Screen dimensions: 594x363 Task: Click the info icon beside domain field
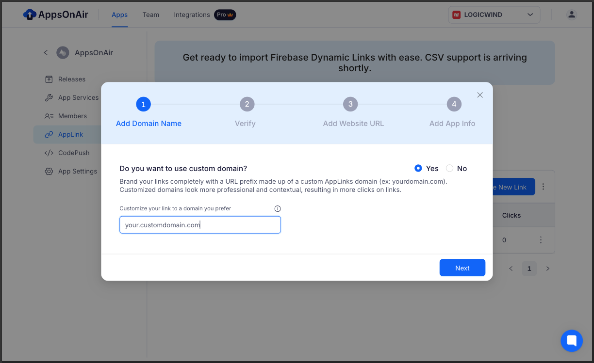pos(278,208)
